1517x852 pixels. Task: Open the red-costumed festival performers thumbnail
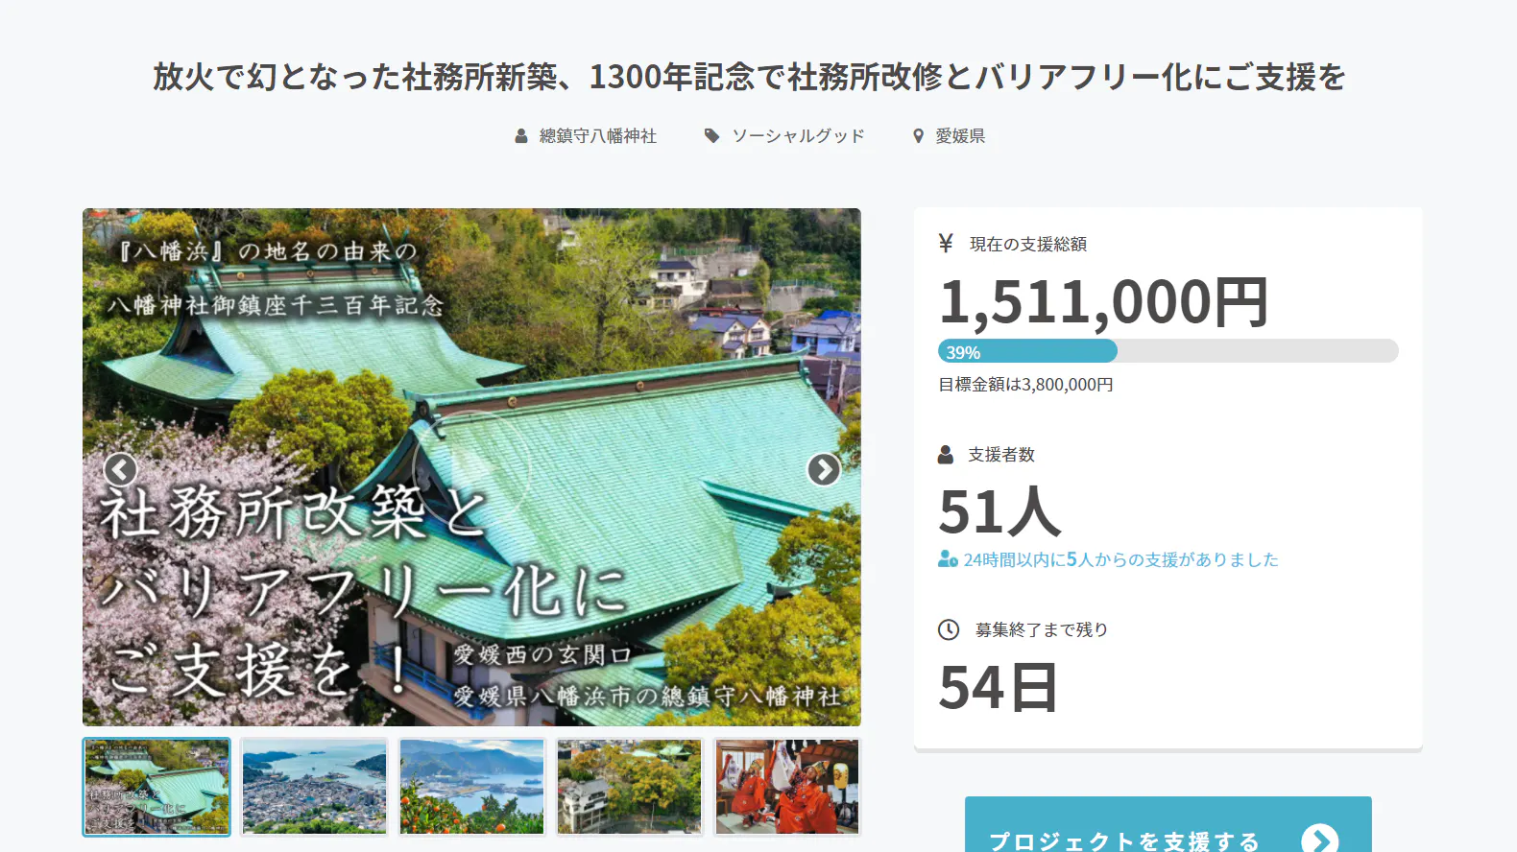pyautogui.click(x=786, y=787)
